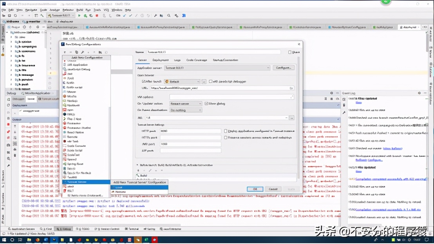This screenshot has width=434, height=244.
Task: Open the Code Coverage tab
Action: [197, 60]
